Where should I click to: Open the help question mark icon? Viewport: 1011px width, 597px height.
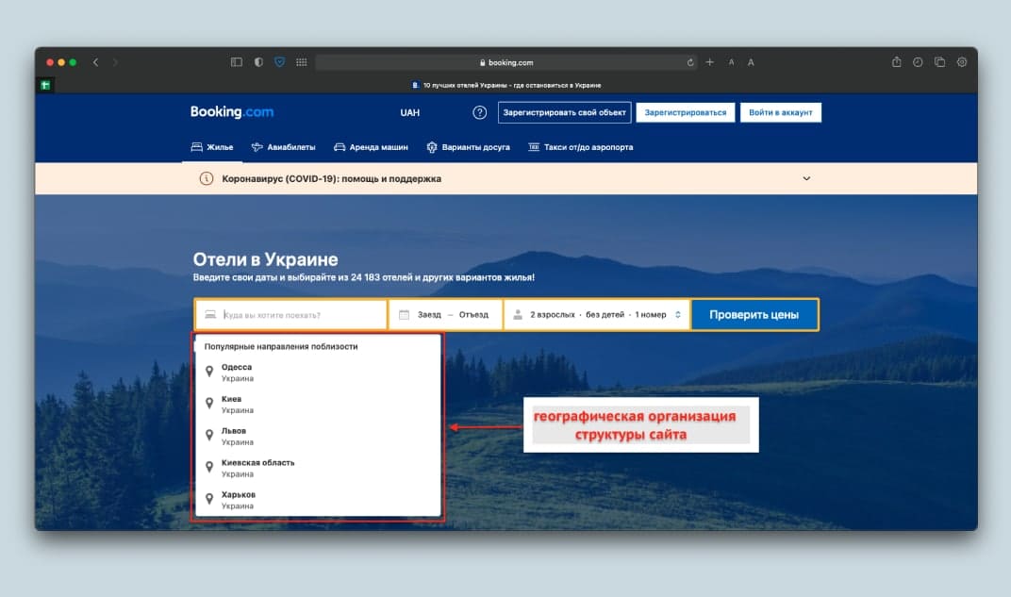[480, 113]
